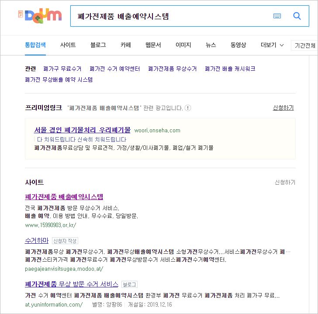This screenshot has height=314, width=318.
Task: Click the woori.onseha.com URL
Action: [x=157, y=130]
